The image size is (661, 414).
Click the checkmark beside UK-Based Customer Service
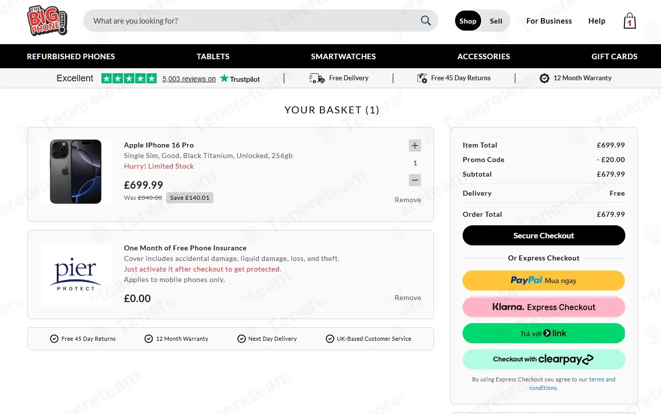point(330,339)
